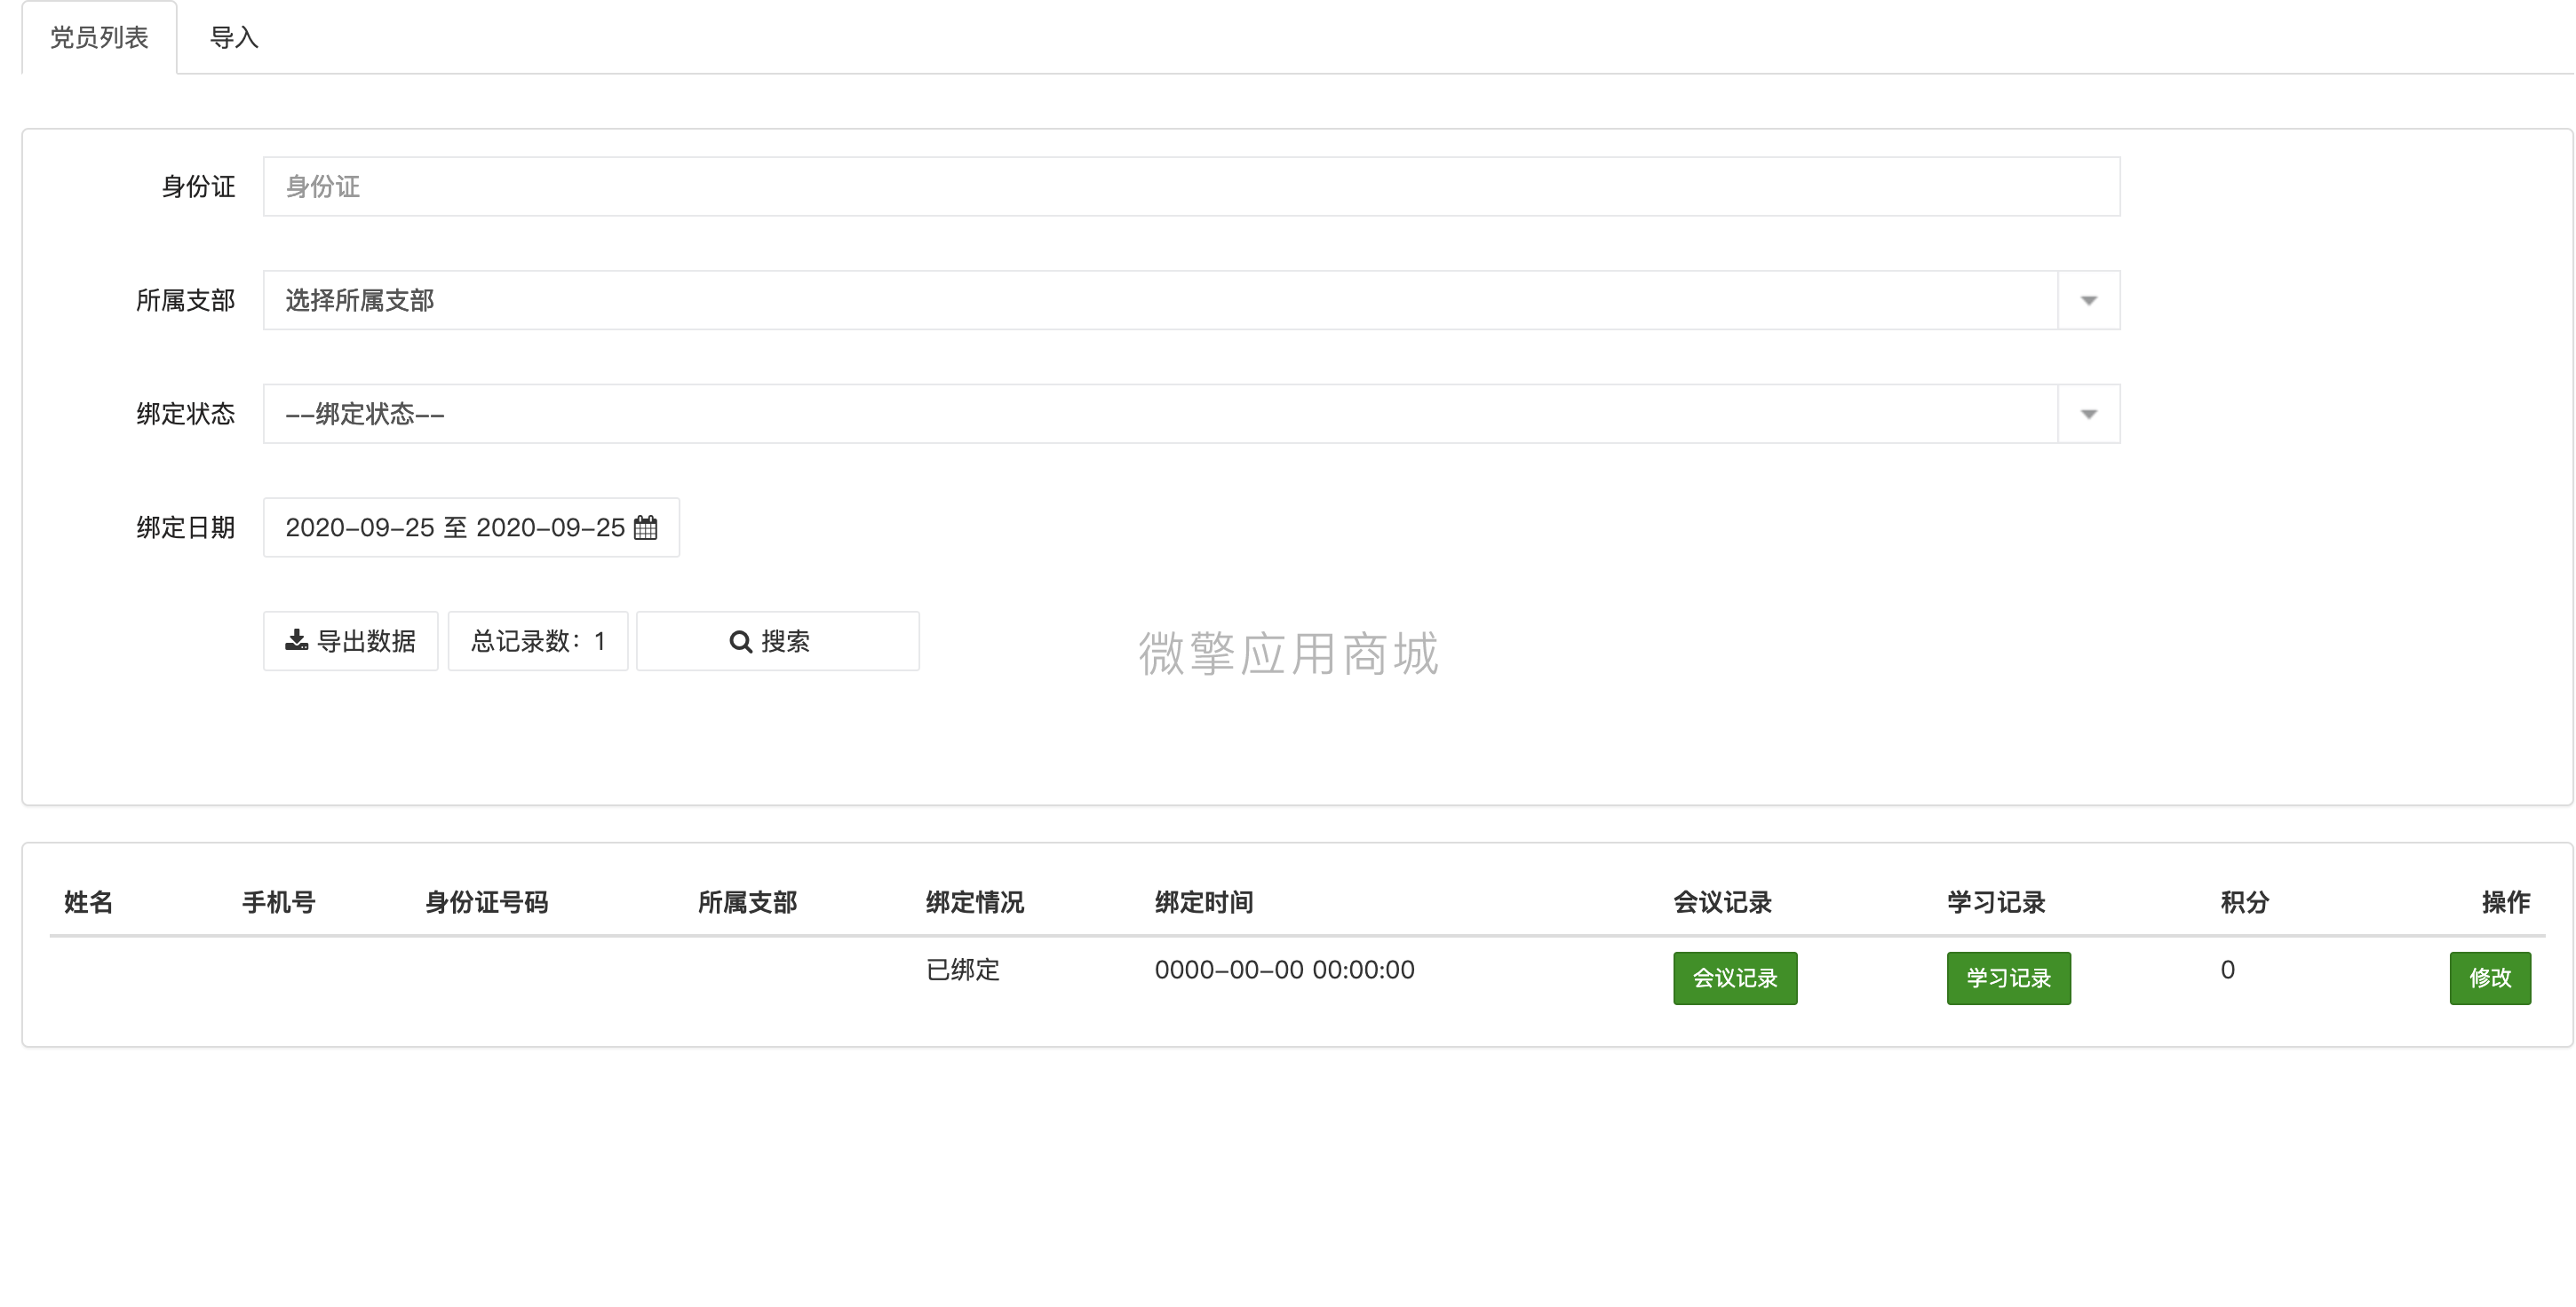Click the 搜索 button
The width and height of the screenshot is (2576, 1307).
(778, 641)
